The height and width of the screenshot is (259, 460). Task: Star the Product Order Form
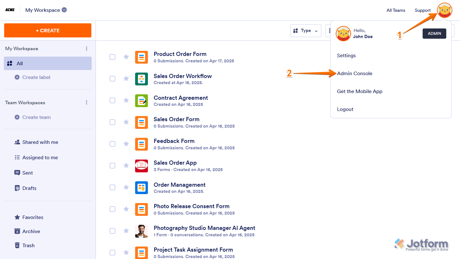pos(126,57)
